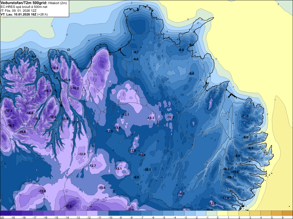Click the -10.3 temperature value on the map

147,170
